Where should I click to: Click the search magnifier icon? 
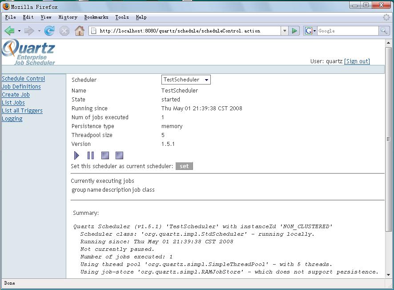pos(384,31)
